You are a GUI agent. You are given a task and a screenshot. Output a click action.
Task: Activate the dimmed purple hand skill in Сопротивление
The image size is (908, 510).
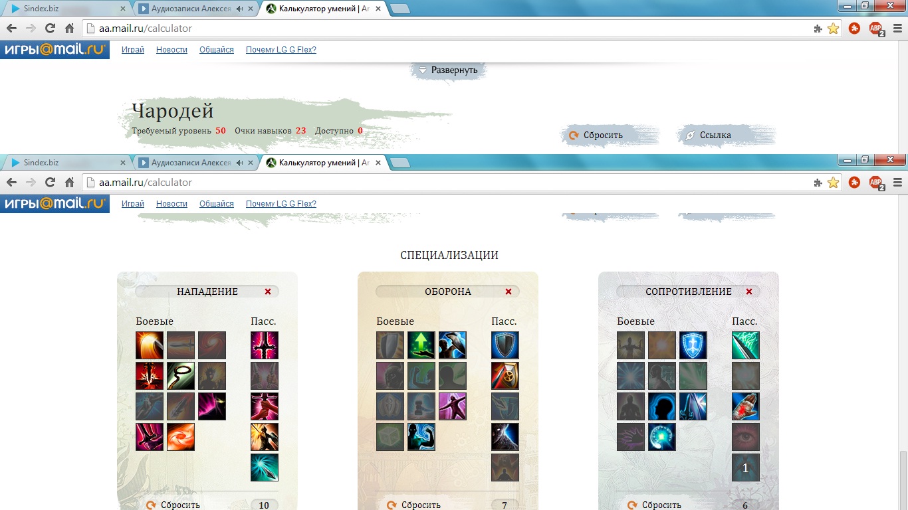(x=631, y=437)
